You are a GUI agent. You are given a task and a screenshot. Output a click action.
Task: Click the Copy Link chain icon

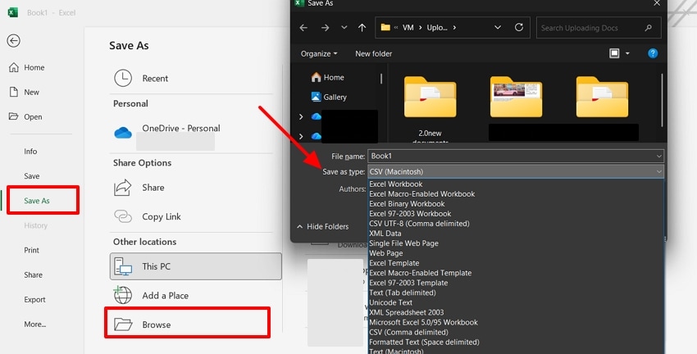pos(123,216)
